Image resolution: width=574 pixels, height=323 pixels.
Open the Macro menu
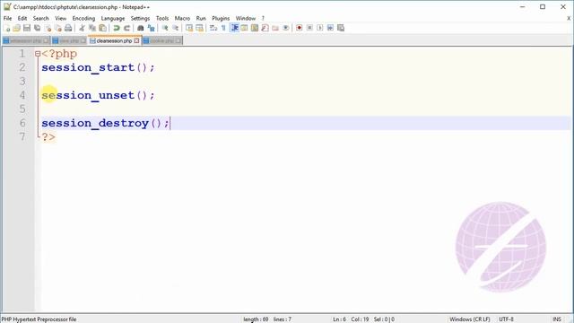pos(182,18)
